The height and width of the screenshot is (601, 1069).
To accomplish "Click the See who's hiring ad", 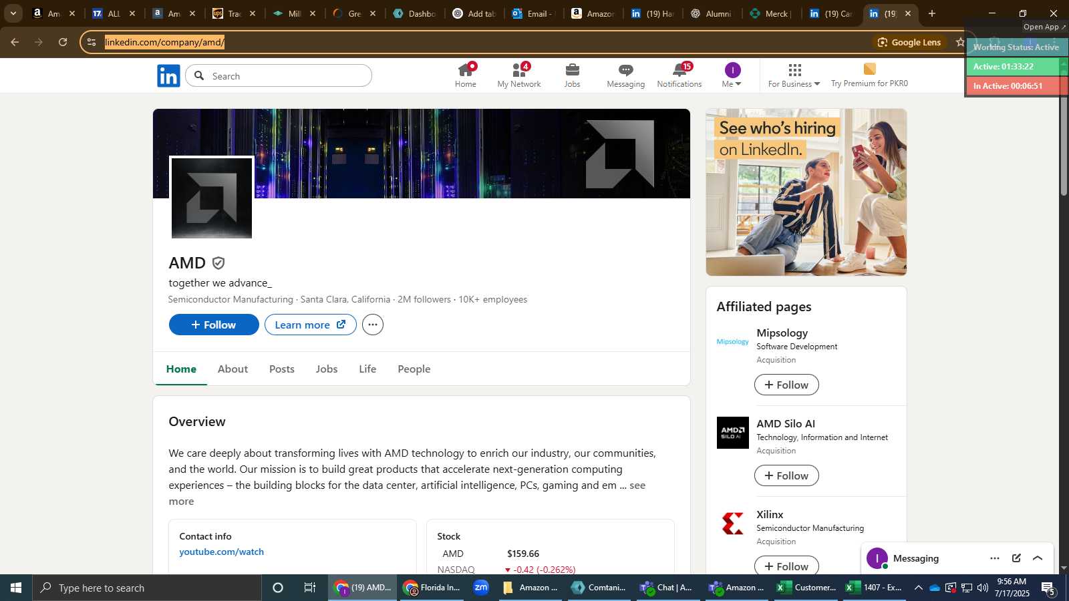I will 806,192.
